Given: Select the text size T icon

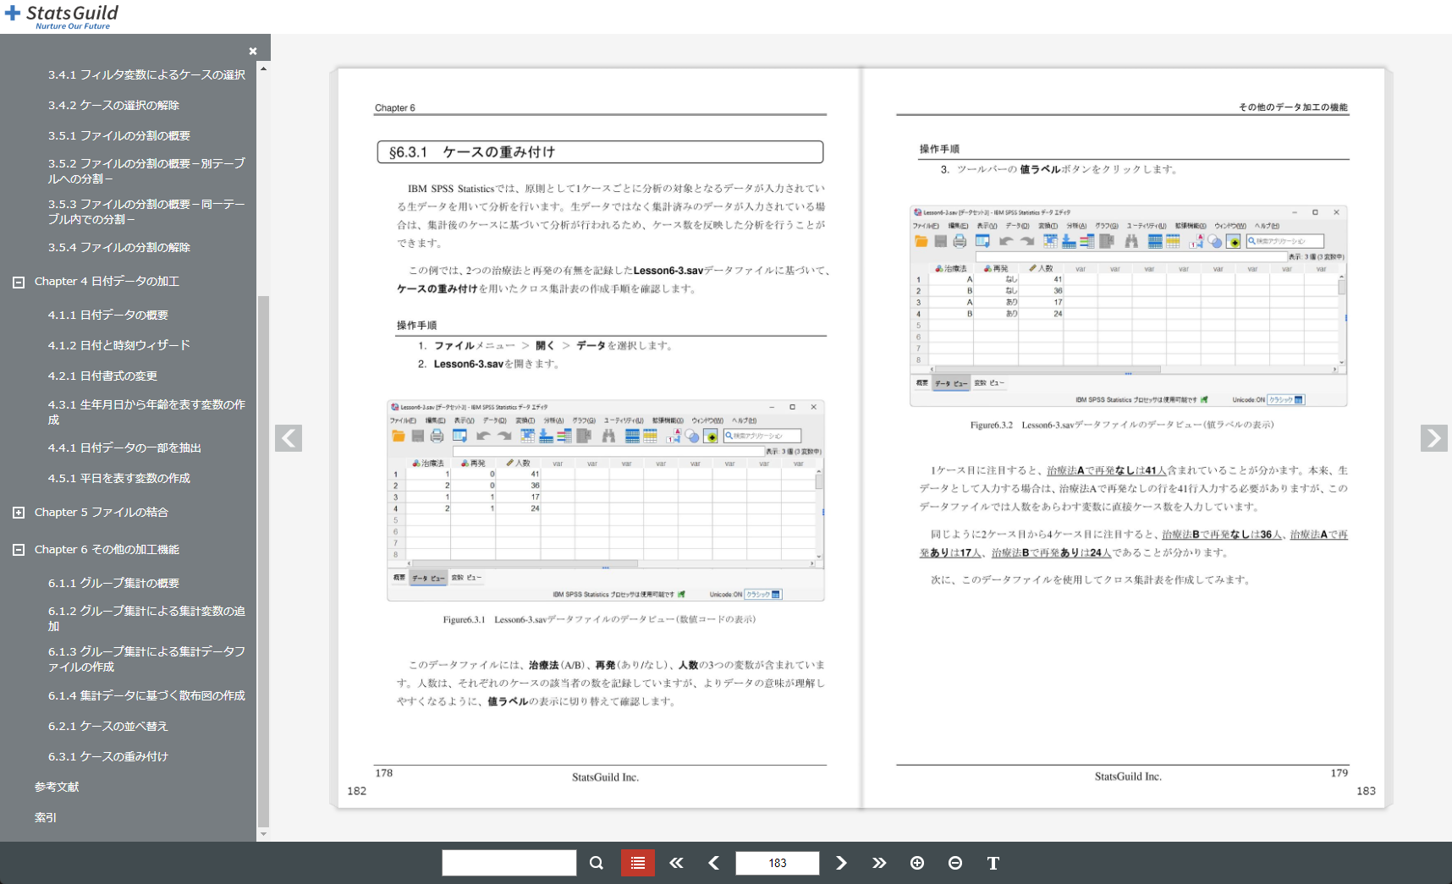Looking at the screenshot, I should [x=993, y=863].
